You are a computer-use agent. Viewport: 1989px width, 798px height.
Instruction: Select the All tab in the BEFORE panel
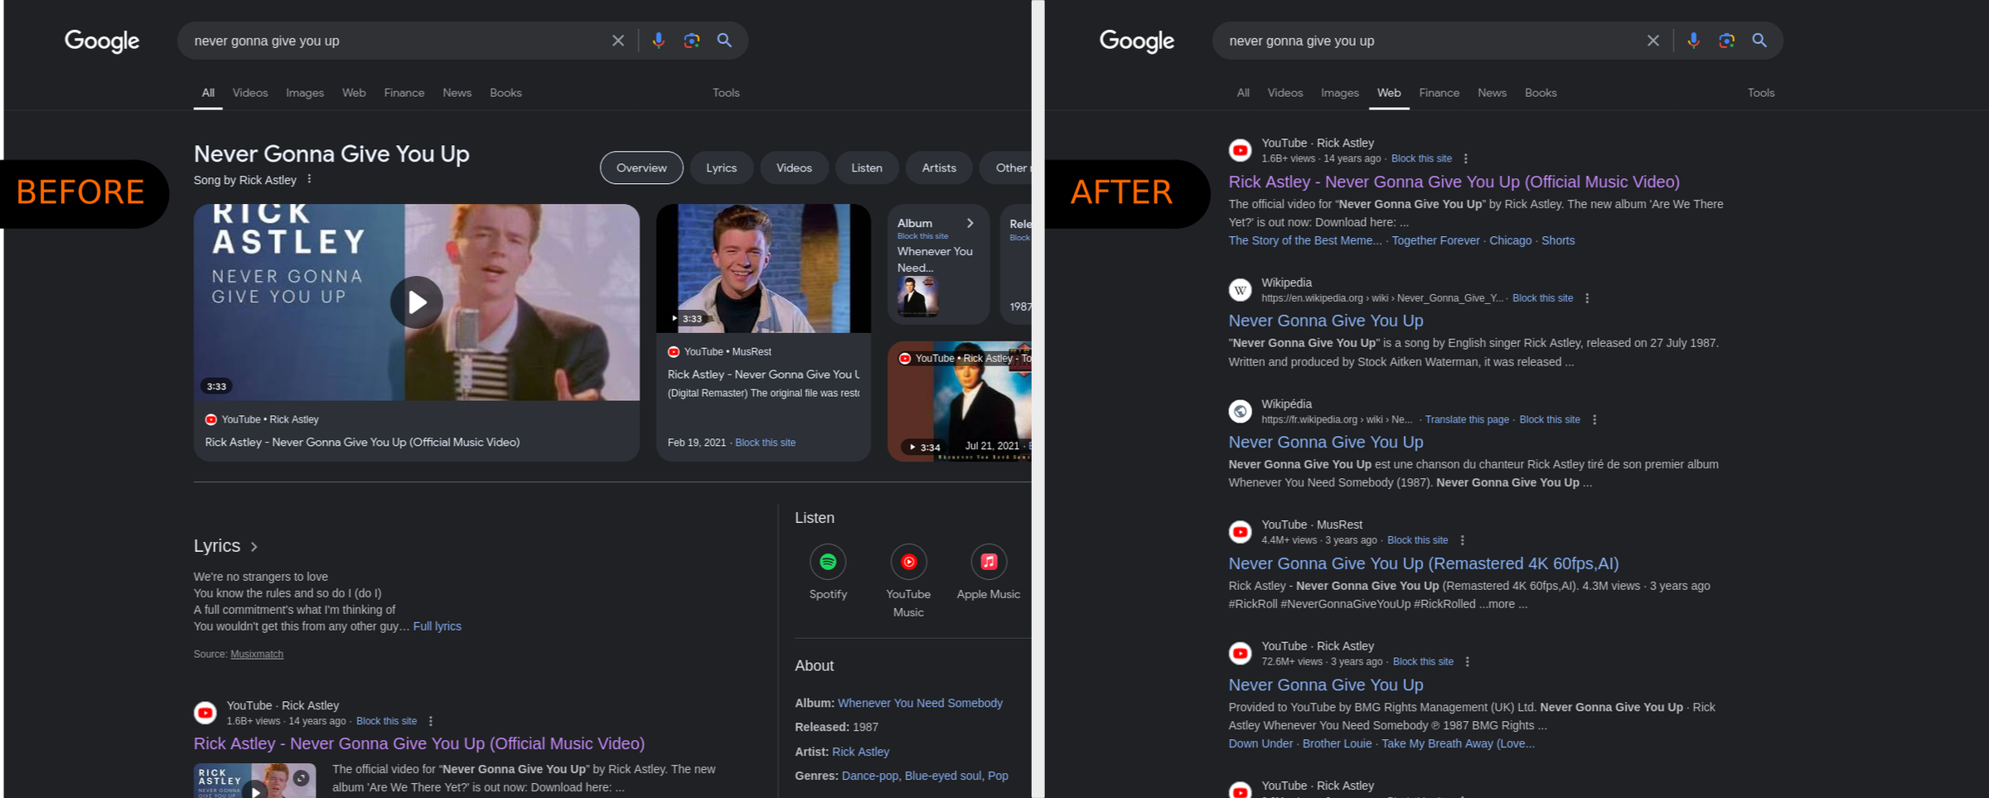pos(208,93)
